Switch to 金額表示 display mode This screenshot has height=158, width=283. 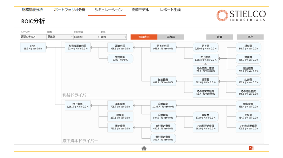pyautogui.click(x=144, y=37)
